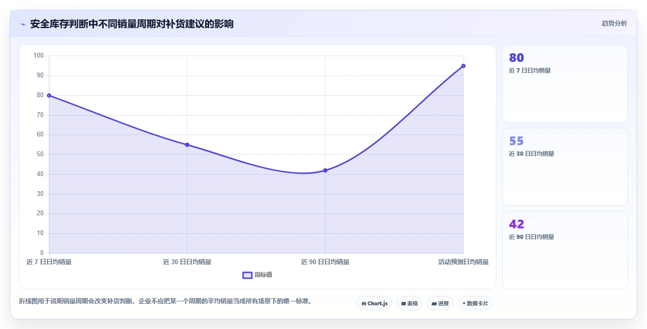This screenshot has height=329, width=647.
Task: Click the data point for 近 7 日日均销量
Action: (x=49, y=95)
